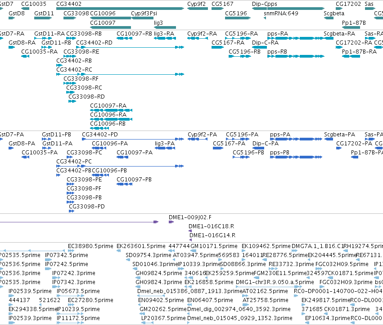This screenshot has width=383, height=325.
Task: Select EST GH09824.5prime
Action: click(139, 278)
